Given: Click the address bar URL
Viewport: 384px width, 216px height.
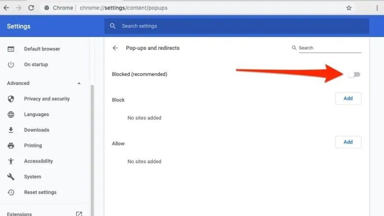Looking at the screenshot, I should (x=124, y=8).
